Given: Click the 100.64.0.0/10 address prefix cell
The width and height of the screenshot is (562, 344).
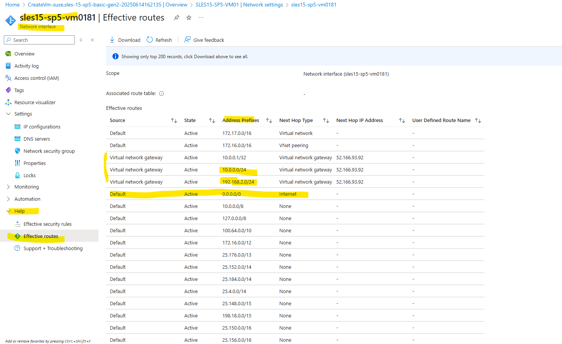Looking at the screenshot, I should [237, 230].
